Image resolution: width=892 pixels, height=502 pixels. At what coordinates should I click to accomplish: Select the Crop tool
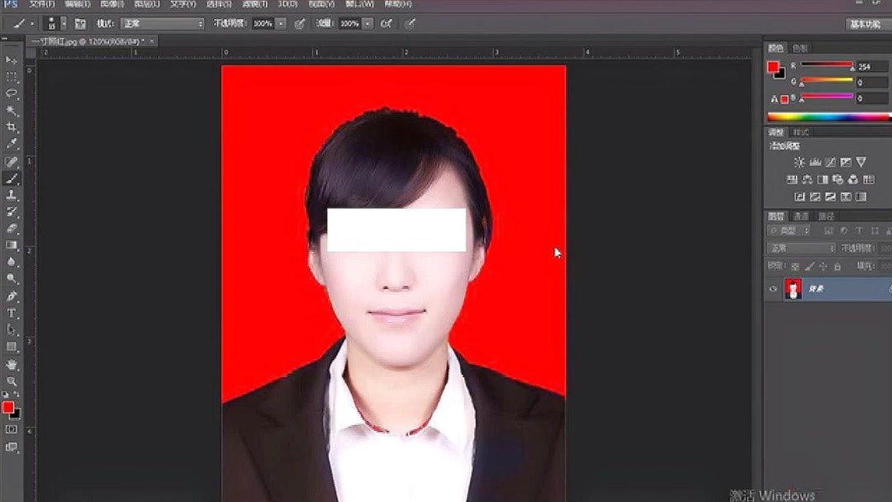12,124
